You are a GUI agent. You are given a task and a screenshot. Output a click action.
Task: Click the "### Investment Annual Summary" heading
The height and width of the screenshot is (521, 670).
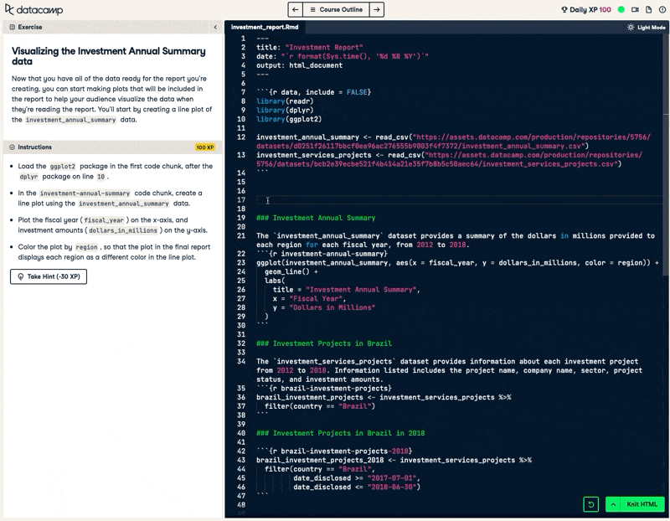[316, 218]
